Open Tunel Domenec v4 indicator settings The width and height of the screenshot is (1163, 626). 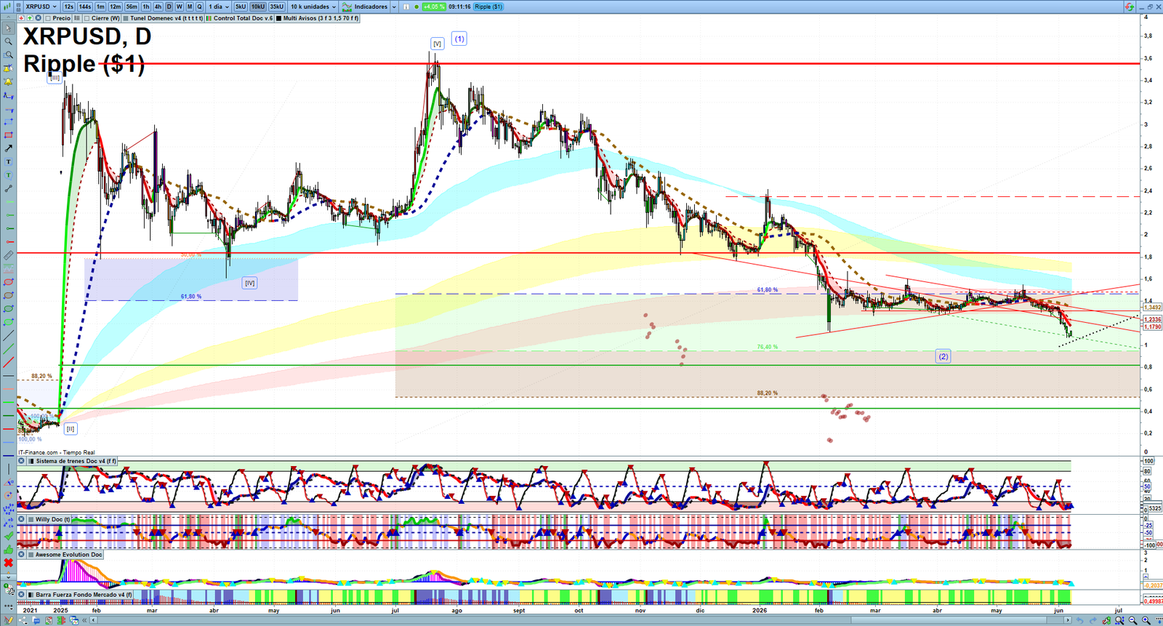tap(166, 18)
